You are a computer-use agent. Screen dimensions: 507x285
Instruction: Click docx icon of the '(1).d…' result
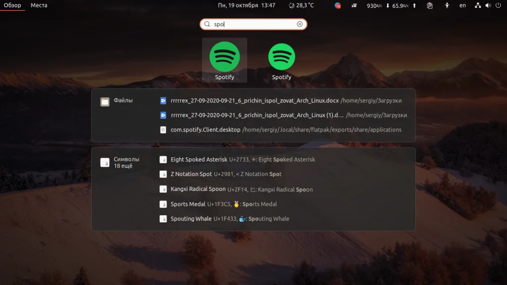coord(163,115)
